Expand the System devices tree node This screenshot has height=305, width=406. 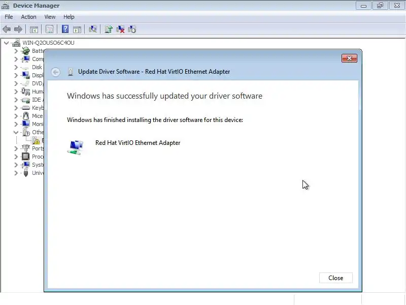(16, 165)
